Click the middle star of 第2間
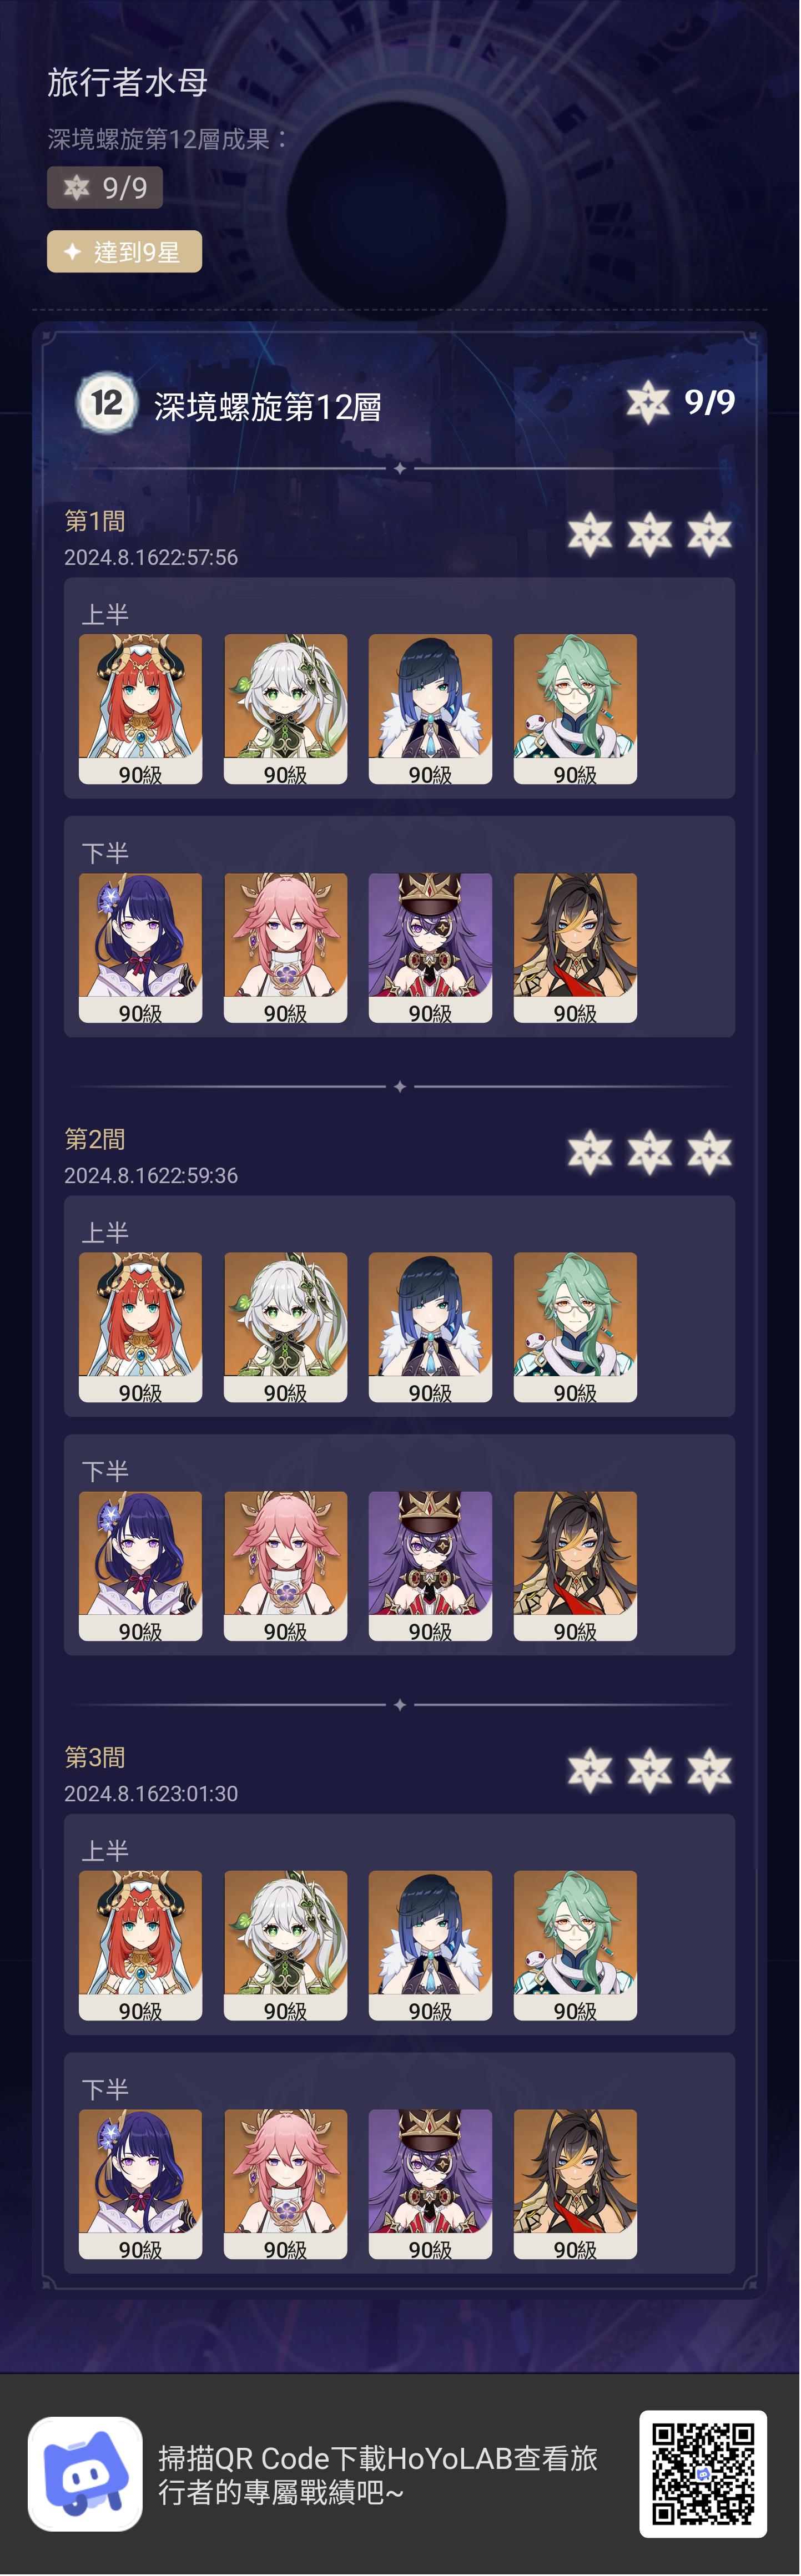This screenshot has height=2576, width=801. click(x=650, y=1152)
